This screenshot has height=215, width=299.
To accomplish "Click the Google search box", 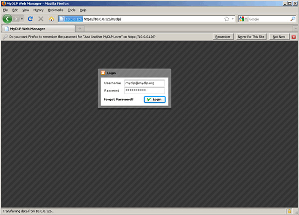I will [x=269, y=19].
